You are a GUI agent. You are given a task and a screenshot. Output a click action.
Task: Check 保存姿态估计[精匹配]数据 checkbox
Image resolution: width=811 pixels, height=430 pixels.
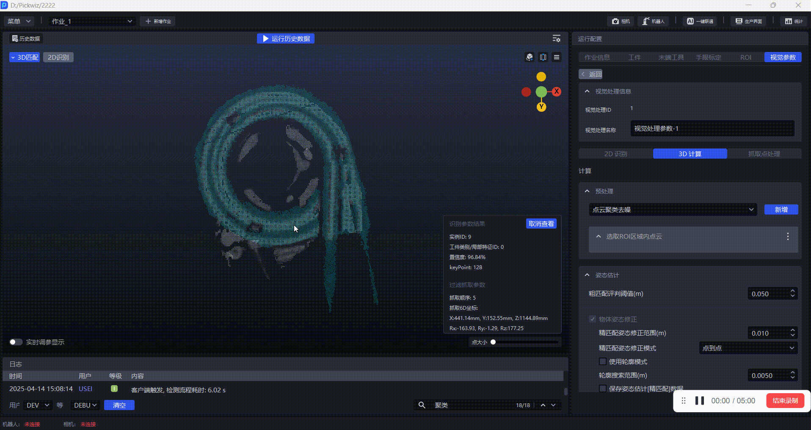click(603, 389)
